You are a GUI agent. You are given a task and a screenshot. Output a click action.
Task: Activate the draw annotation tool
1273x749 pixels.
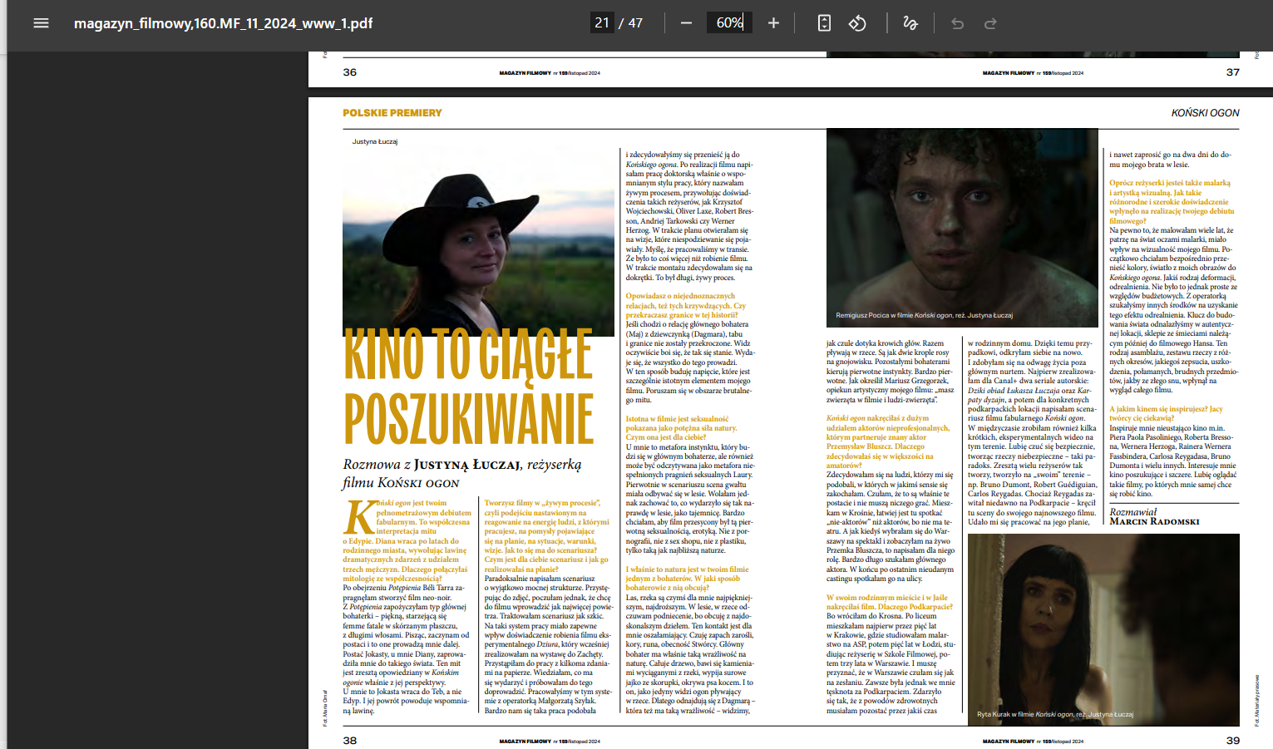coord(910,23)
